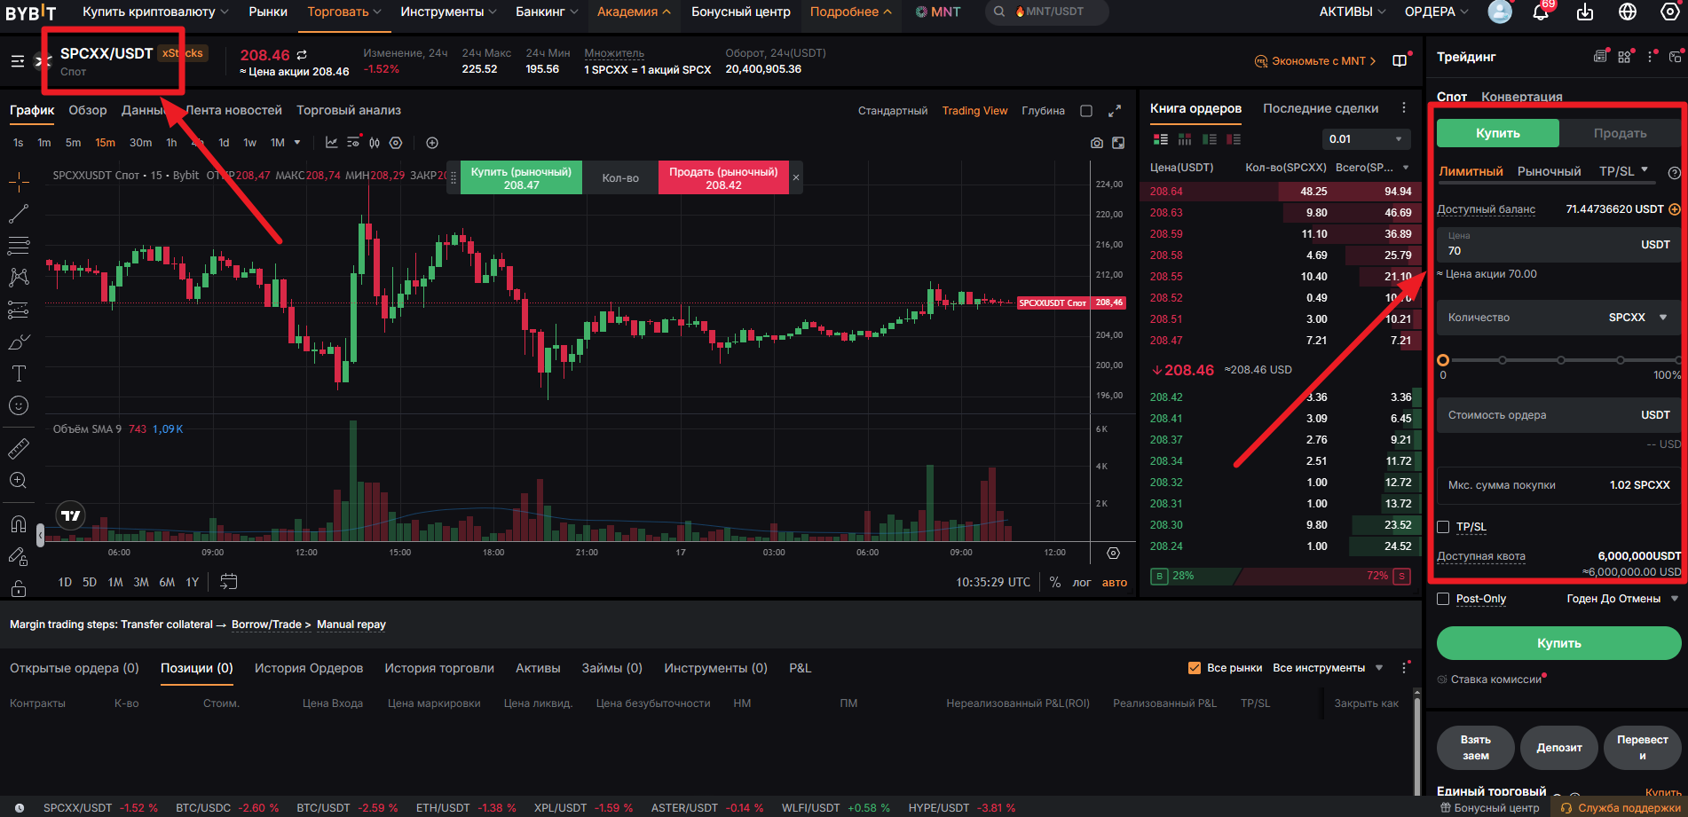The image size is (1688, 817).
Task: Click the order type help question icon
Action: pos(1675,173)
